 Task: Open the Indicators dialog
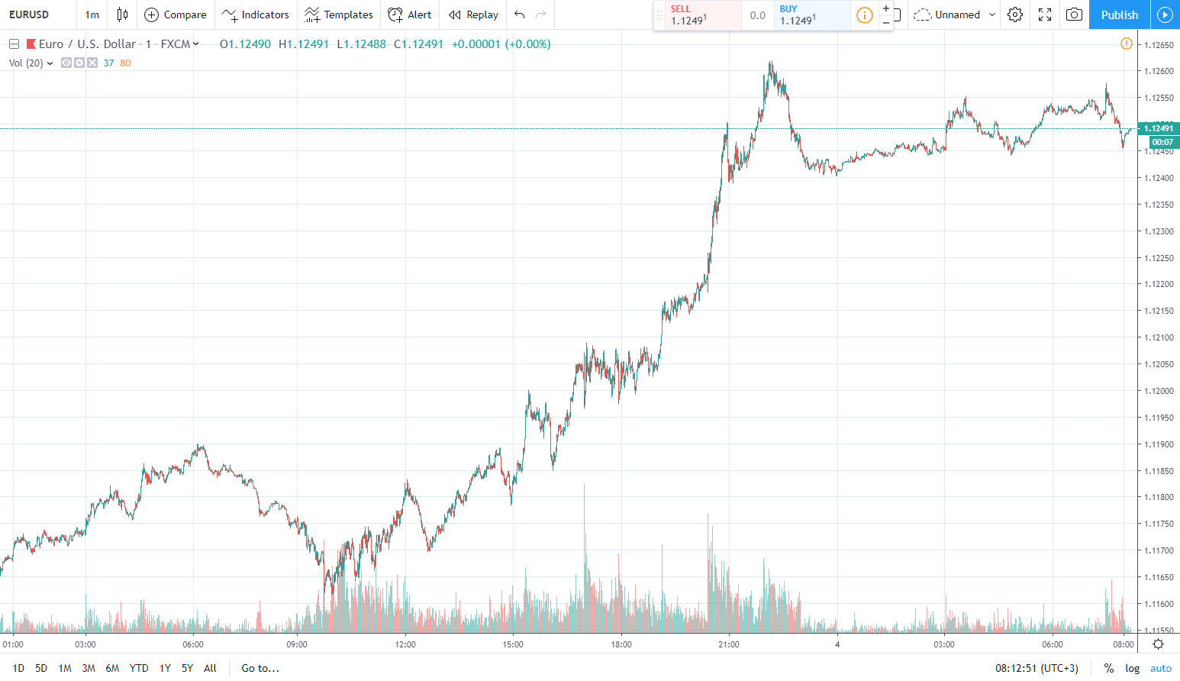(x=255, y=15)
